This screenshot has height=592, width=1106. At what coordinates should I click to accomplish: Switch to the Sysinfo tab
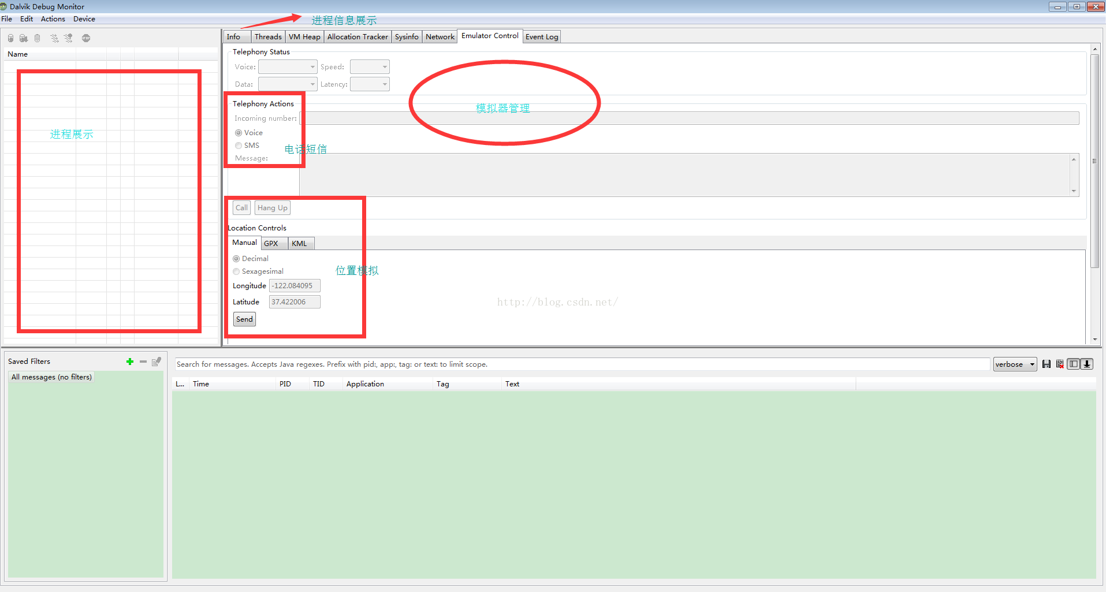pos(407,37)
